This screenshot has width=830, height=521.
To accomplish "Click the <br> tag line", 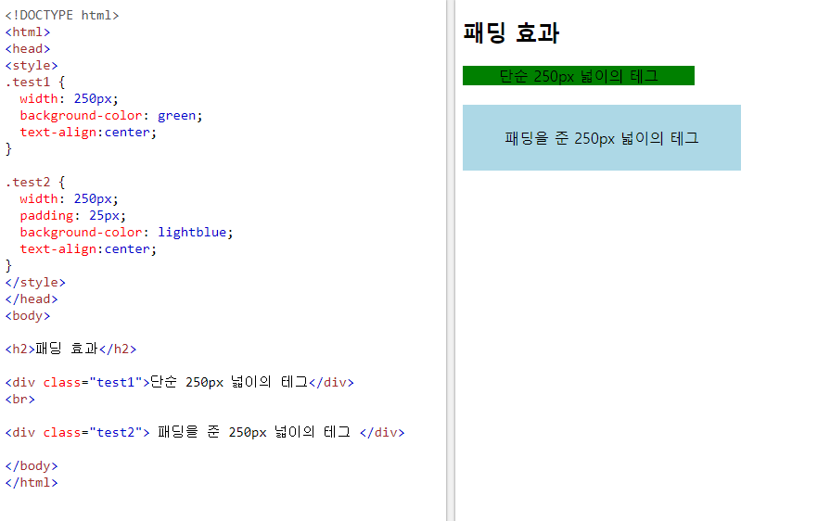I will click(20, 400).
